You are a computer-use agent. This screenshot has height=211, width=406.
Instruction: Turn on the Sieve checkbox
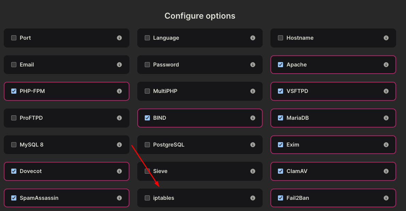[147, 171]
